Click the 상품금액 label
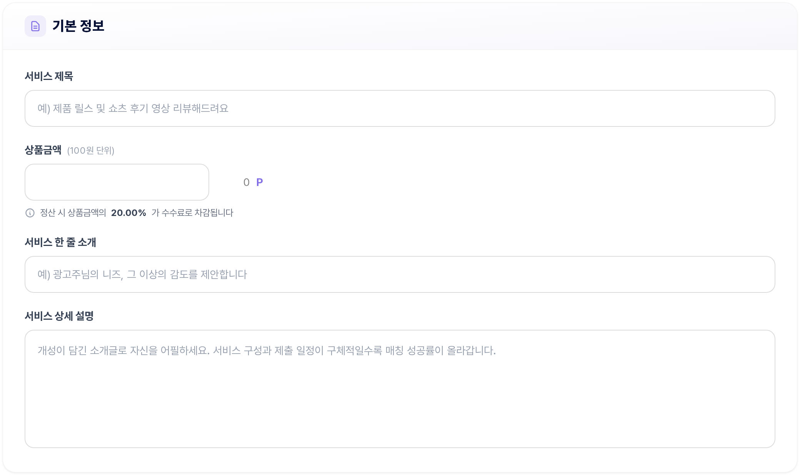 [43, 150]
